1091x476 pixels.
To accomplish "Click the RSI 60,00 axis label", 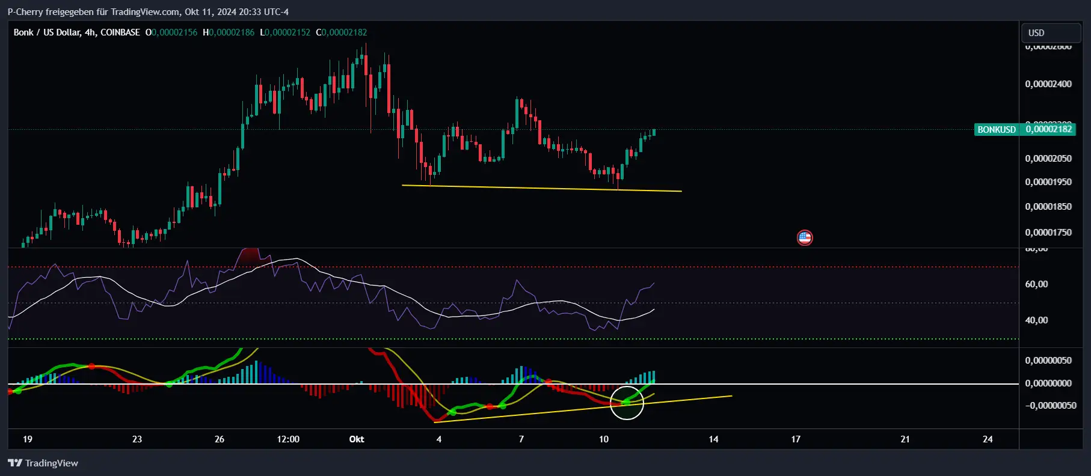I will (1036, 284).
